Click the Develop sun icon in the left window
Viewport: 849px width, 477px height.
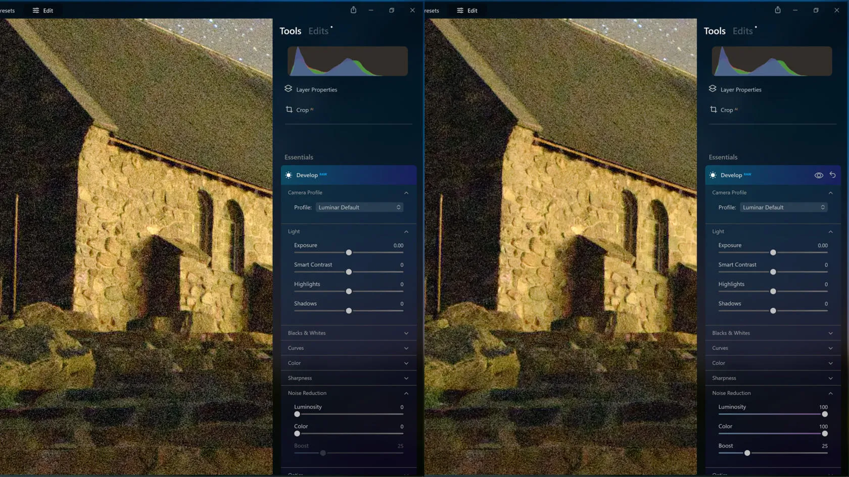(x=289, y=175)
